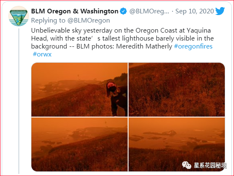Screen dimensions: 234x176
Task: Click the 星系花园秘境 watermark text
Action: click(x=210, y=165)
